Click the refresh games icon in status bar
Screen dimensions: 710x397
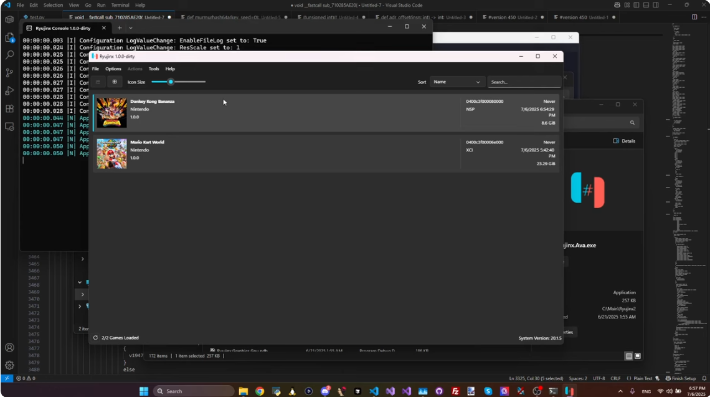[95, 338]
